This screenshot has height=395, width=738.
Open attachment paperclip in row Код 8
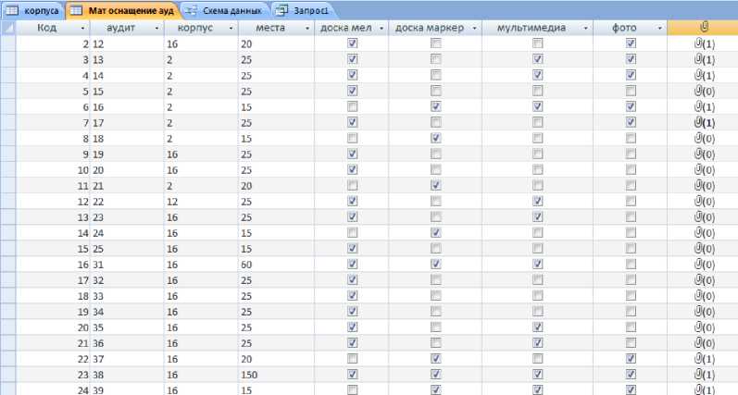click(705, 139)
